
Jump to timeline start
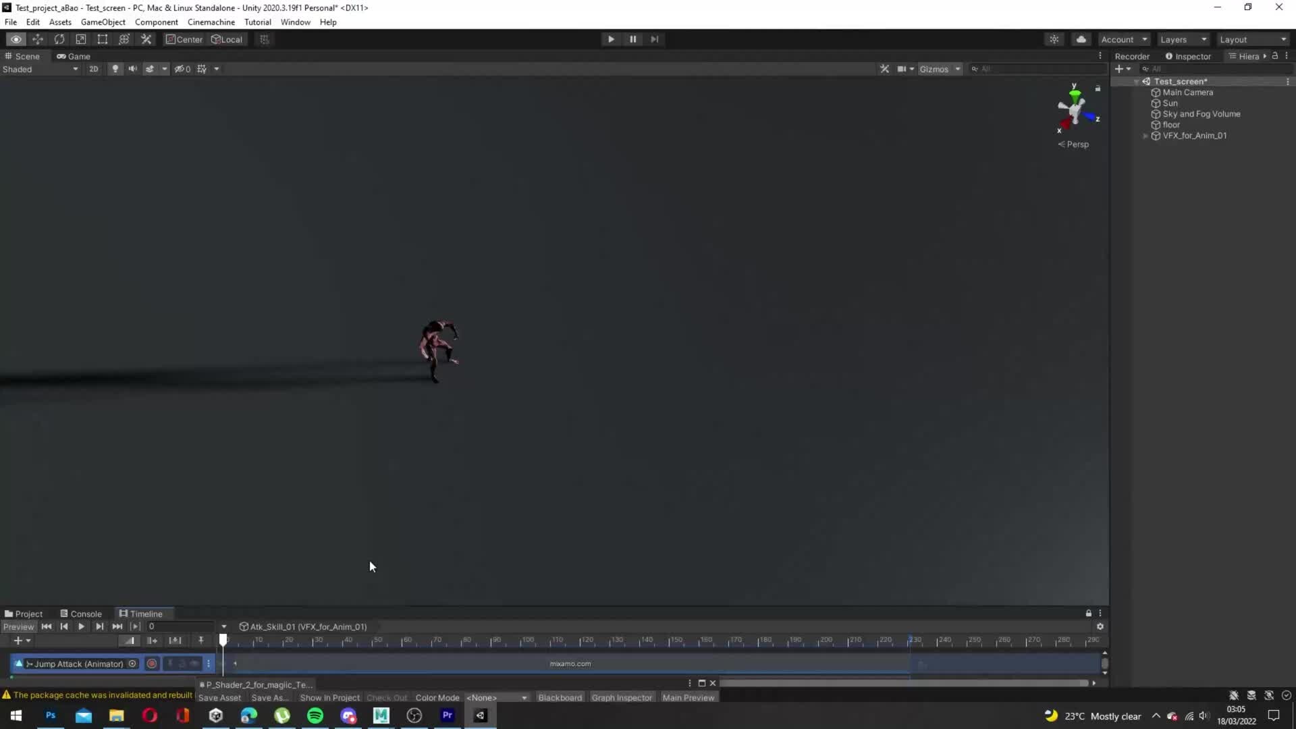coord(47,627)
